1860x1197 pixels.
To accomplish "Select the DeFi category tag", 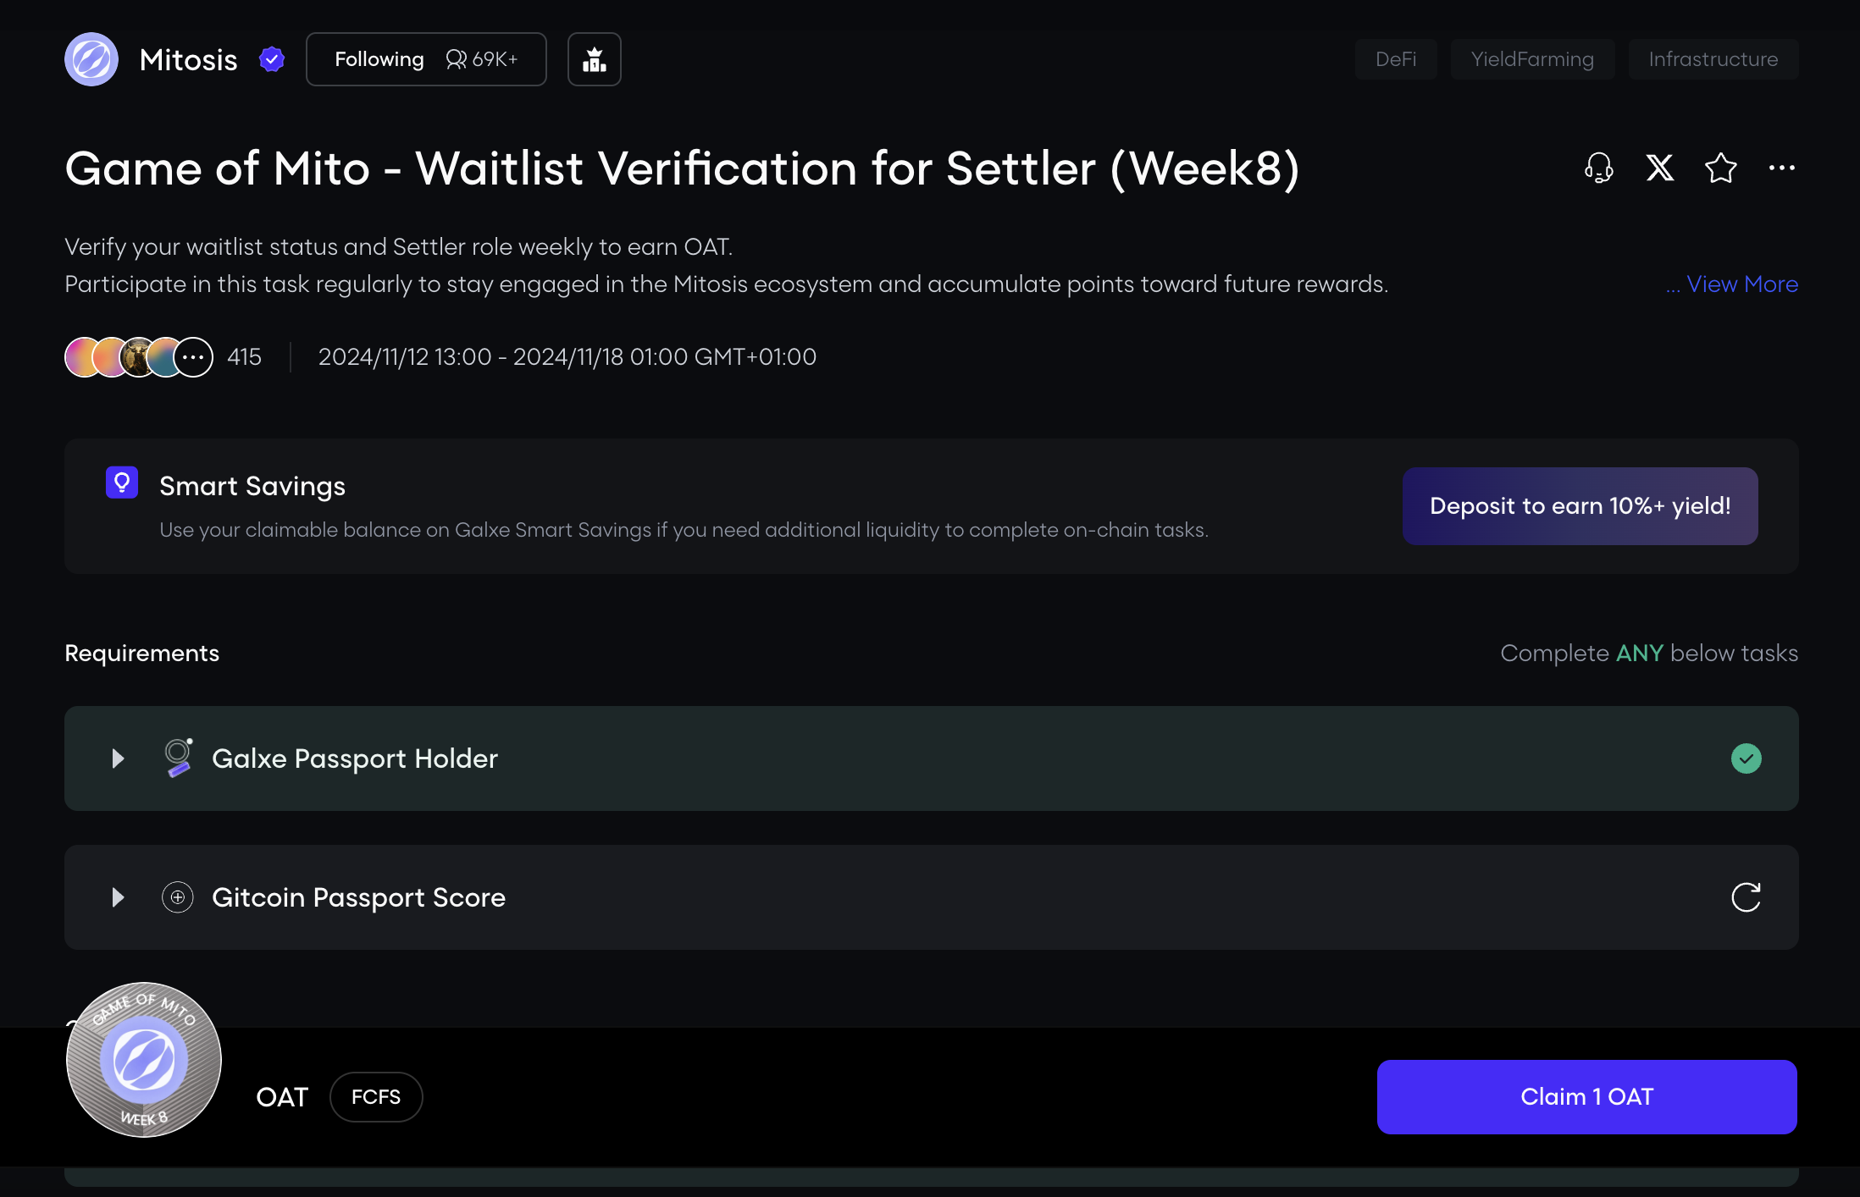I will tap(1396, 59).
